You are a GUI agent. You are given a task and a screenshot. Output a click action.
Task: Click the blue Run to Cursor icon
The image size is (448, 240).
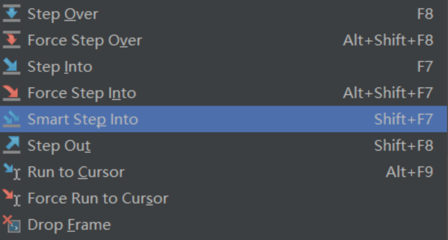point(12,172)
